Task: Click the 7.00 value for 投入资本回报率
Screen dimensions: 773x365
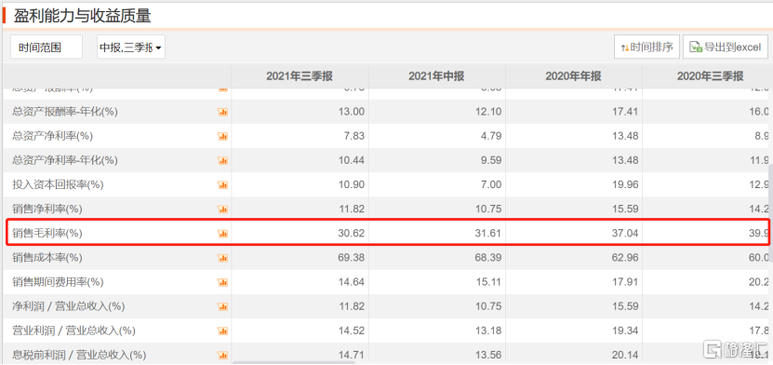Action: coord(492,185)
